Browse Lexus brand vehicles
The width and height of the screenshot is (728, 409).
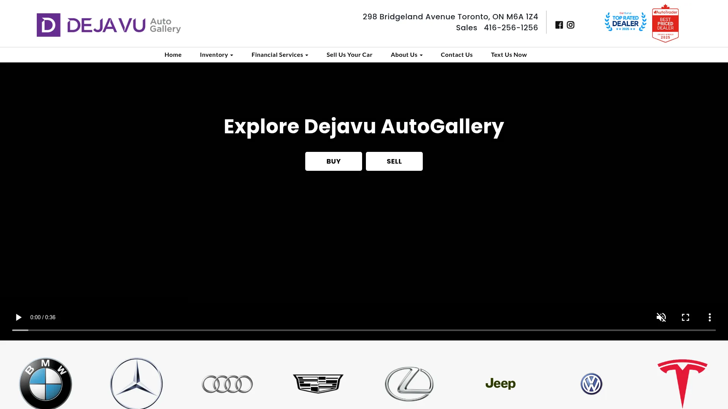coord(409,384)
